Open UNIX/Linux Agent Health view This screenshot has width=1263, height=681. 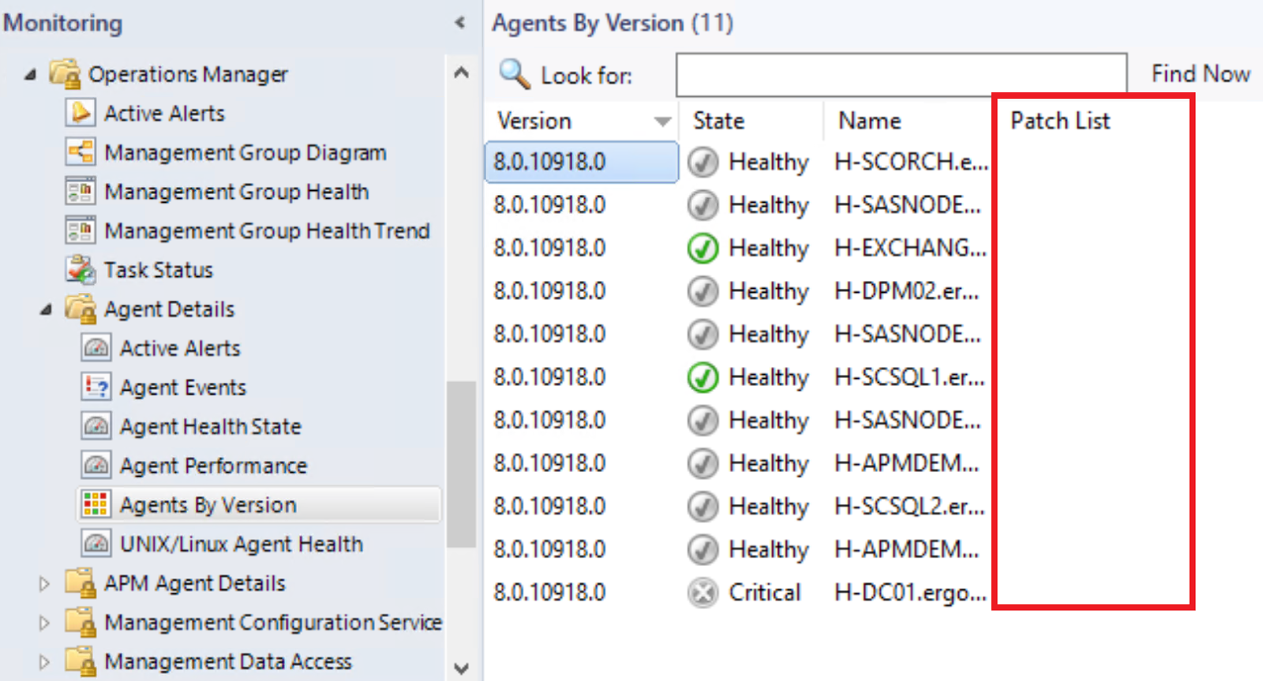[x=242, y=544]
